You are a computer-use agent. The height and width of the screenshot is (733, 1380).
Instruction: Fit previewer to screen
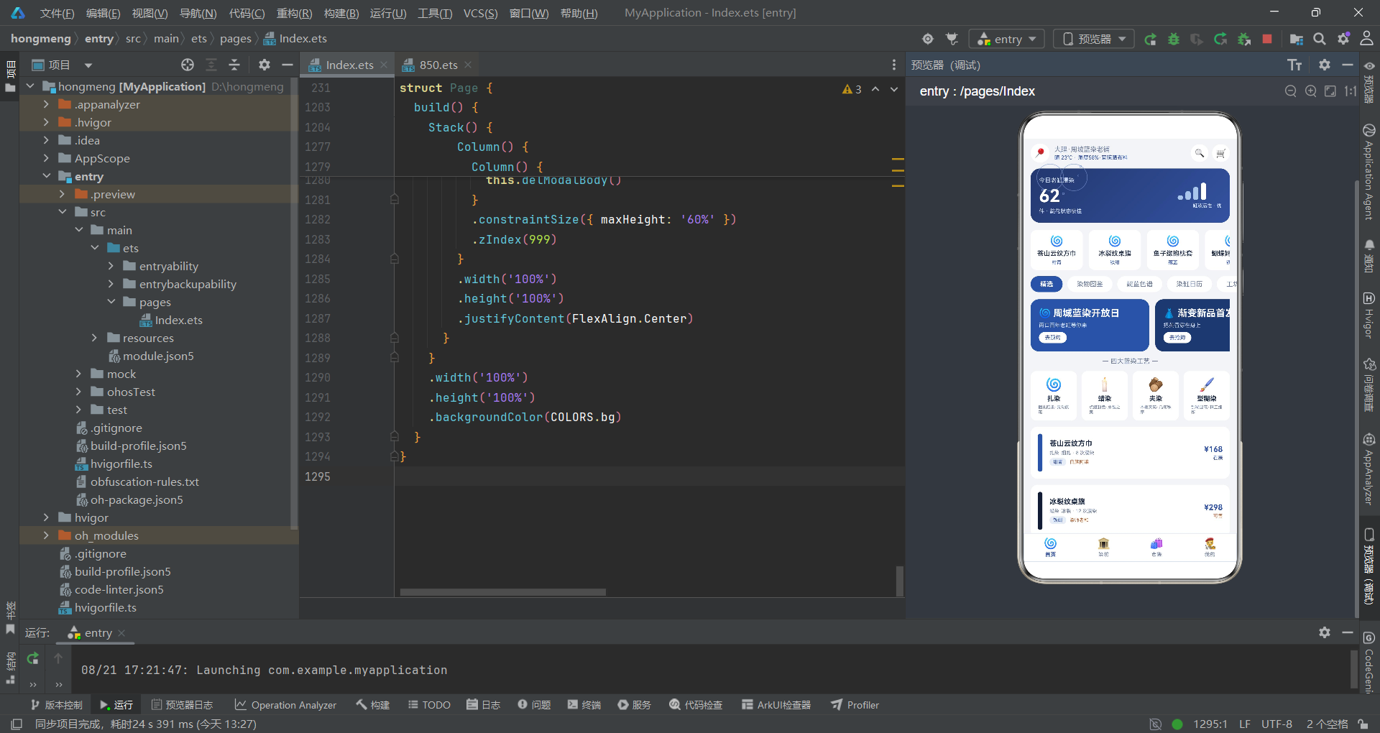point(1330,91)
